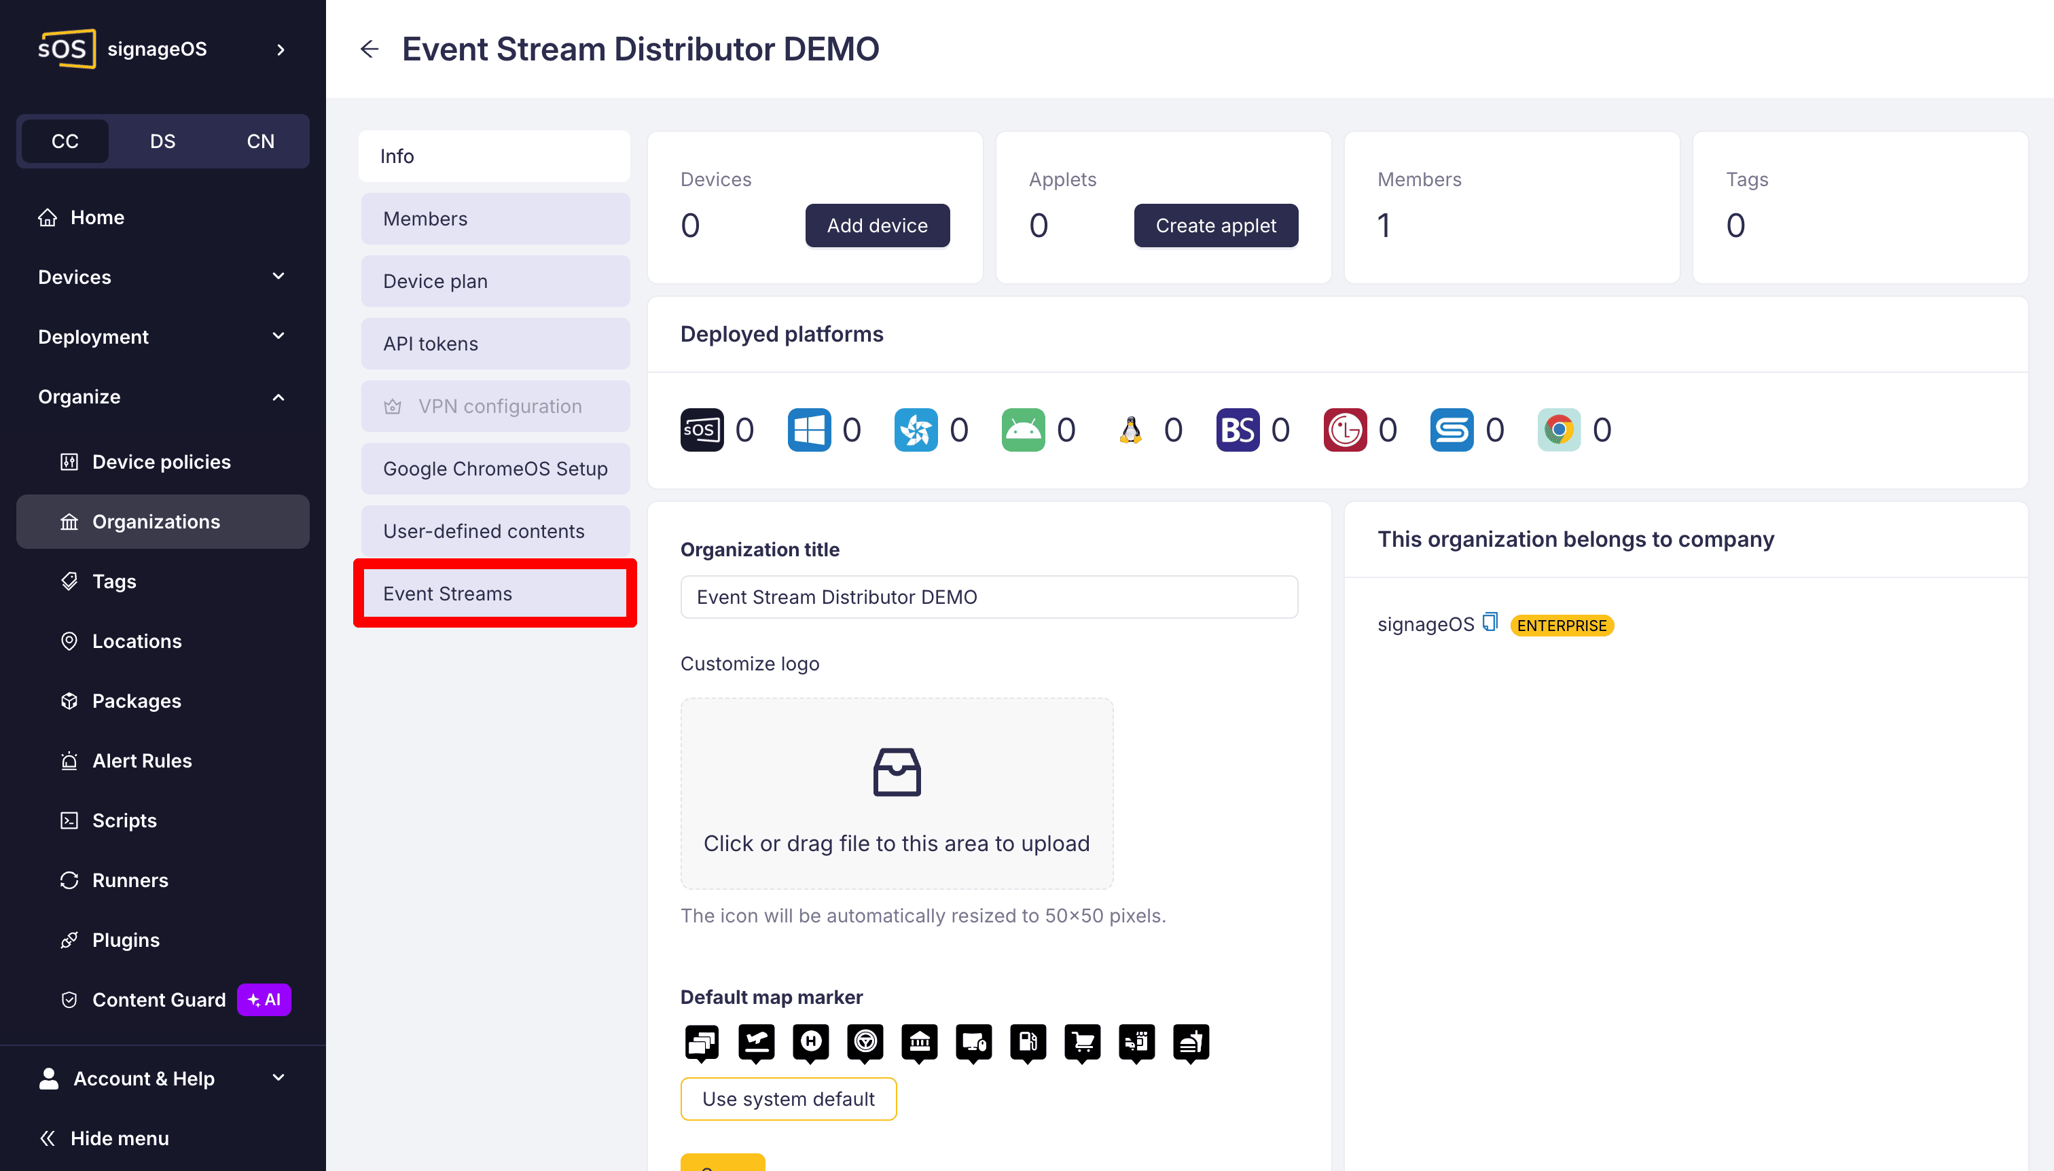Click the Android platform icon
Screen dimensions: 2054x1171
pyautogui.click(x=1023, y=429)
